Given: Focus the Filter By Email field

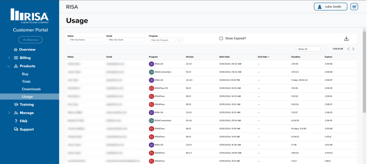Looking at the screenshot, I should 126,40.
